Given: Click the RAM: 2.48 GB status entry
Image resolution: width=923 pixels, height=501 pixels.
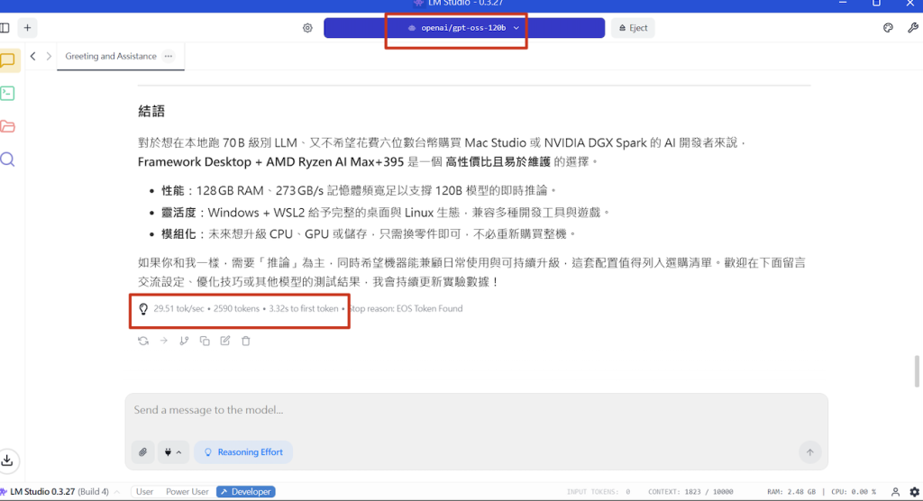Looking at the screenshot, I should 791,492.
